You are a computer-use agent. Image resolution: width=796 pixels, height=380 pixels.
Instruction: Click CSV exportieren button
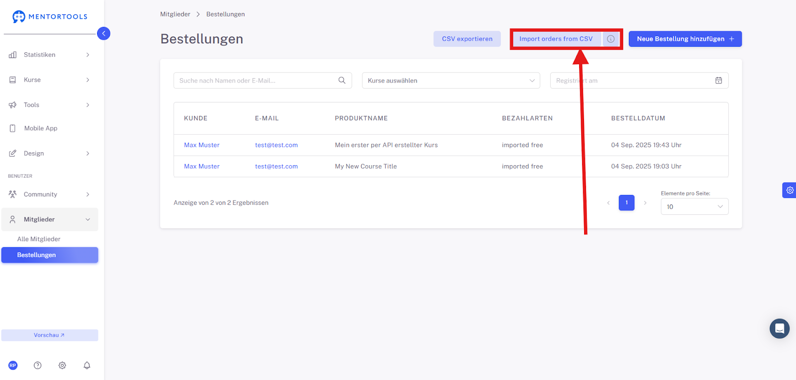click(x=467, y=39)
